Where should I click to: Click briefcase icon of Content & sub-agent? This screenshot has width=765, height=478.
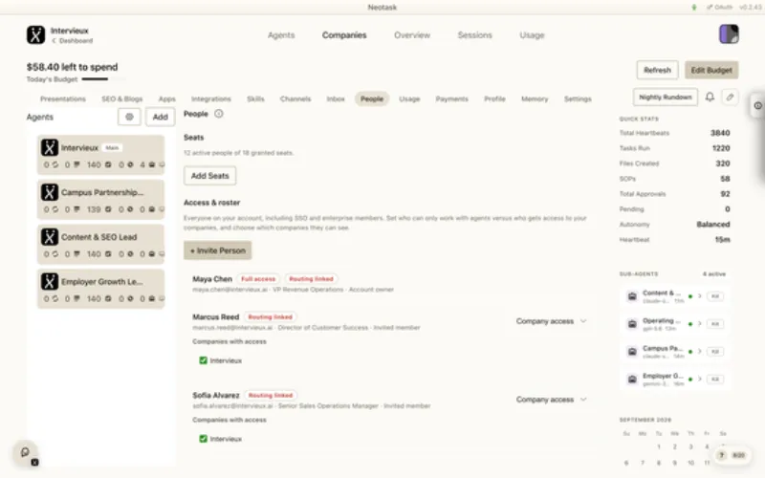pyautogui.click(x=632, y=296)
